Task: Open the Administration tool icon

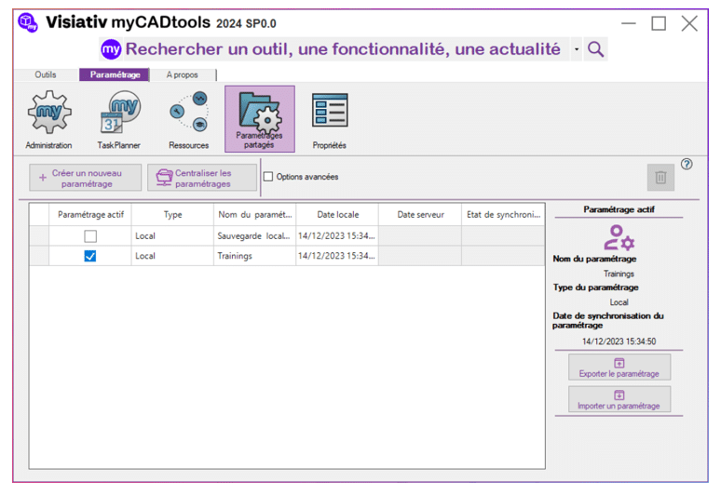Action: click(49, 113)
